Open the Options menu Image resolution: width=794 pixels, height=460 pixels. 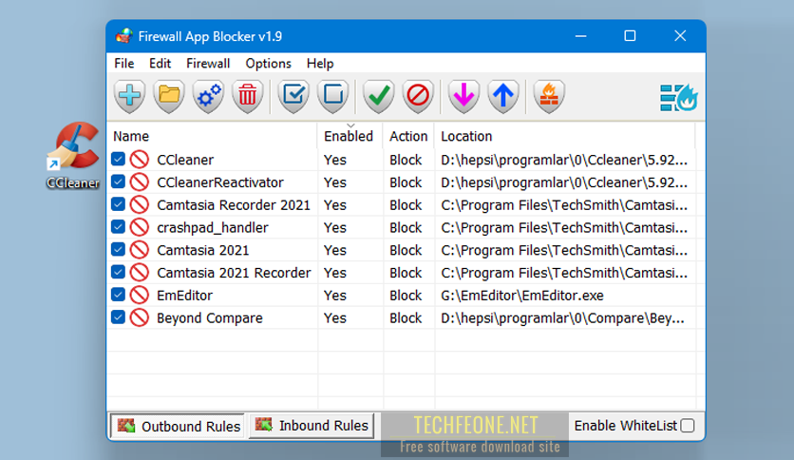click(x=269, y=64)
